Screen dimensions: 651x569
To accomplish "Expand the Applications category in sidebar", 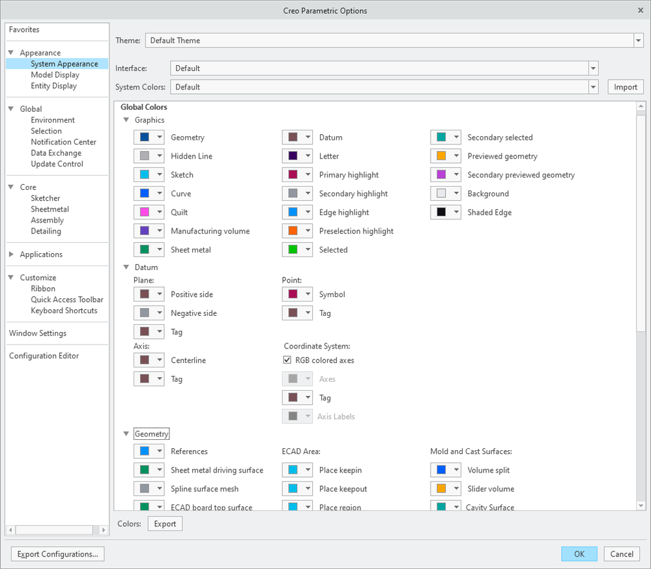I will (x=12, y=254).
